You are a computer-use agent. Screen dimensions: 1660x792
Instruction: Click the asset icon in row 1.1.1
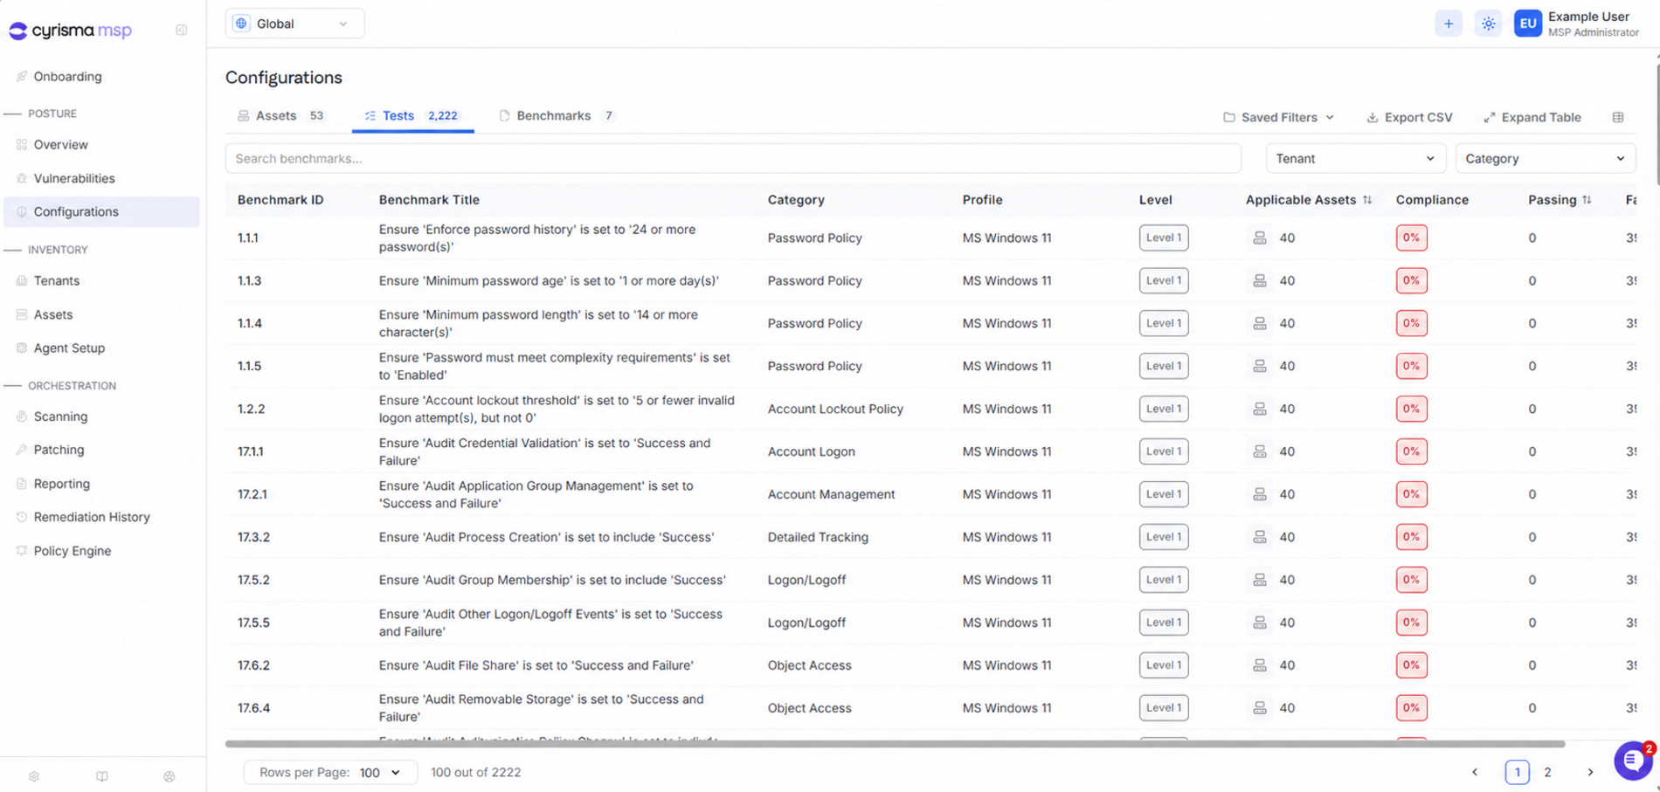click(x=1259, y=238)
